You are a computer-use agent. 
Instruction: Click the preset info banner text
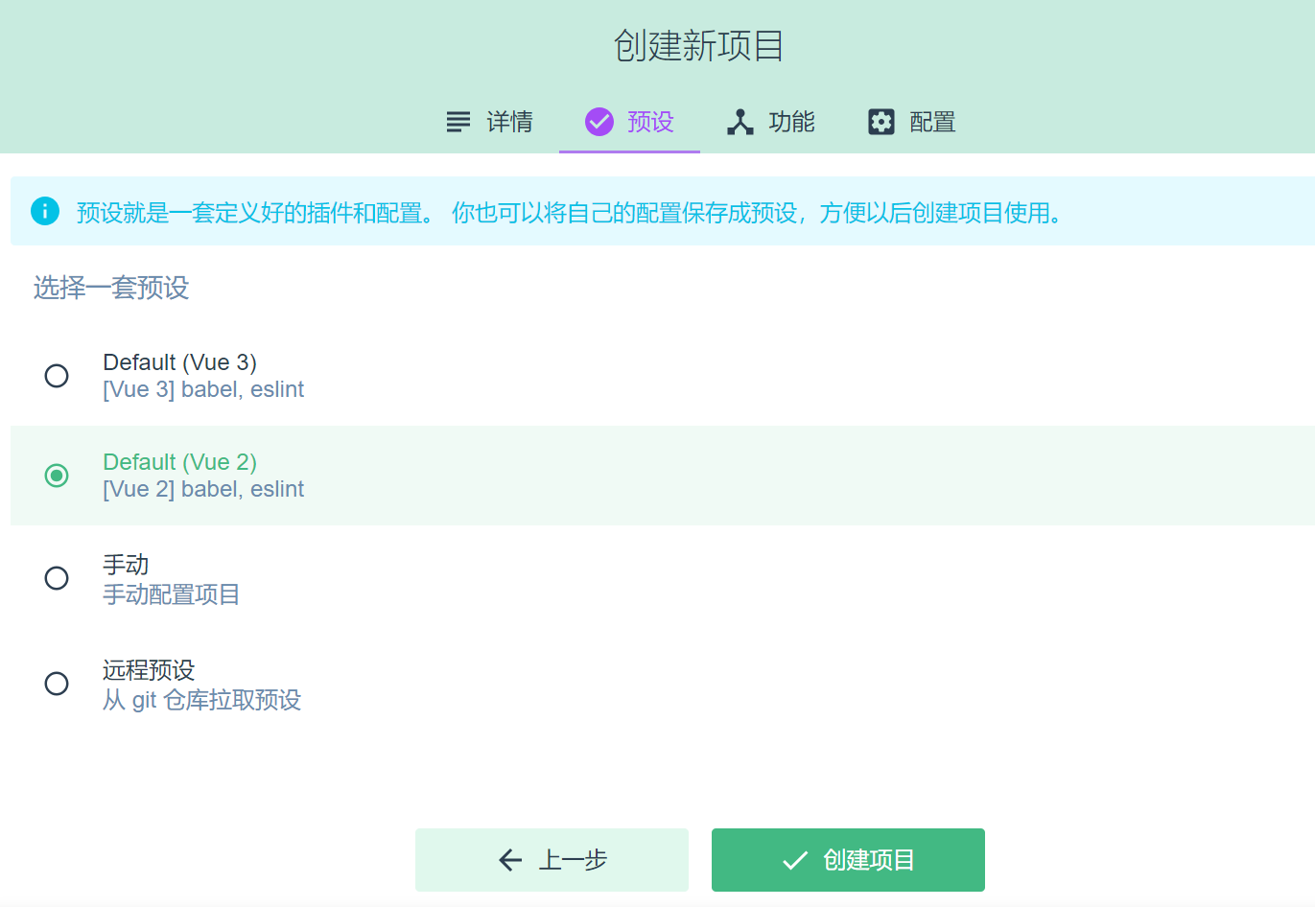pyautogui.click(x=572, y=212)
